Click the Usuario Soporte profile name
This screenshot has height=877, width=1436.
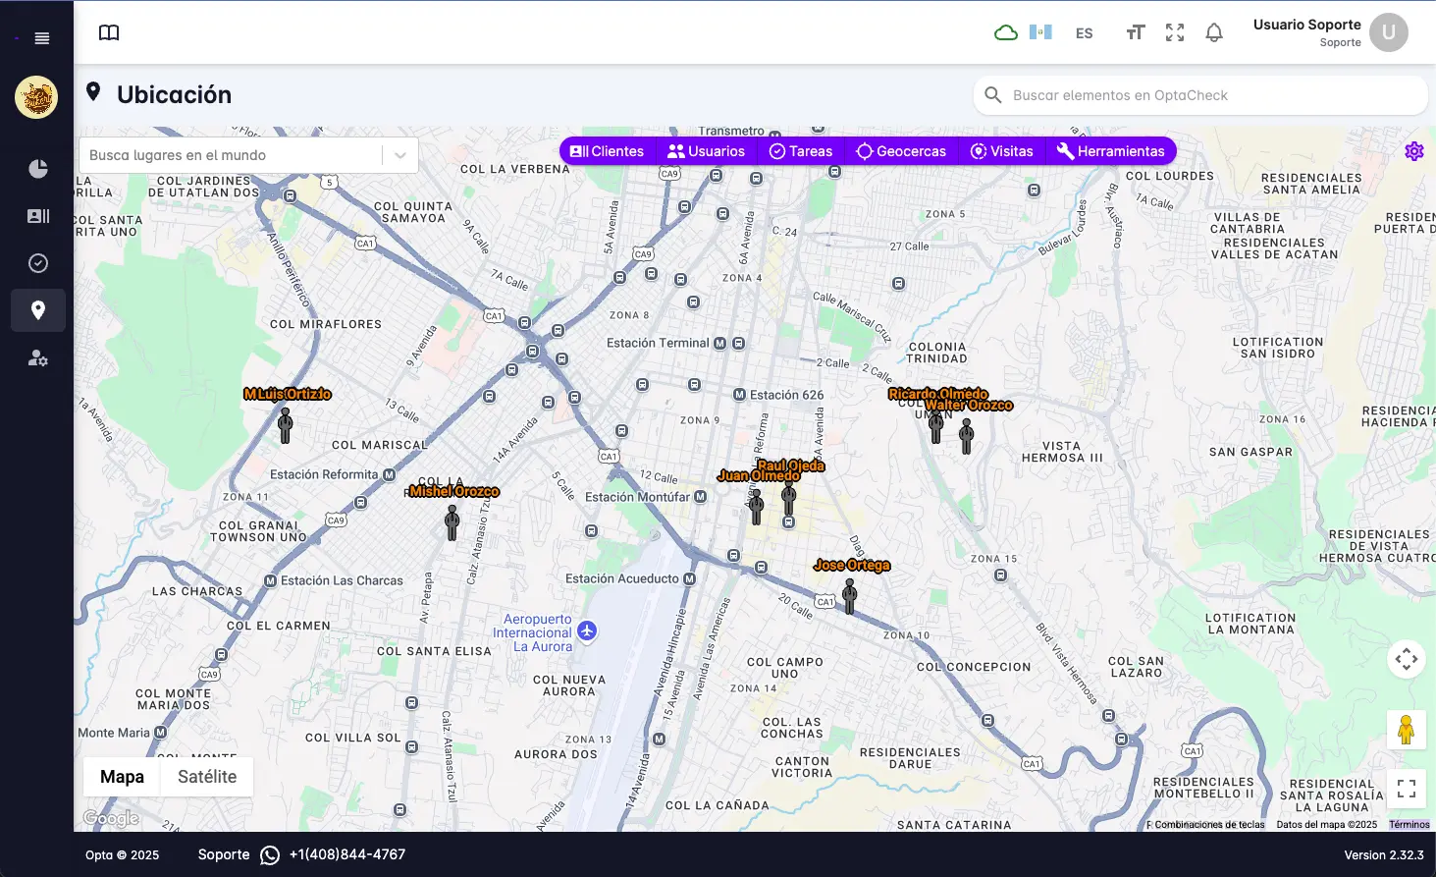coord(1306,25)
